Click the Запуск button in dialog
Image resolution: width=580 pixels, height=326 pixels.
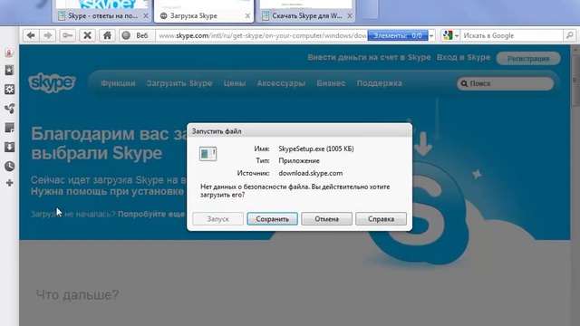[217, 219]
